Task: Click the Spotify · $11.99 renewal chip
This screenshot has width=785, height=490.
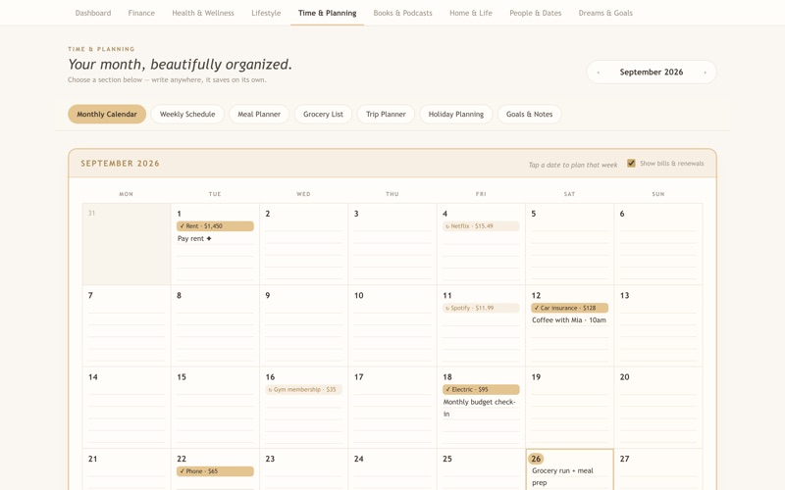Action: point(481,308)
